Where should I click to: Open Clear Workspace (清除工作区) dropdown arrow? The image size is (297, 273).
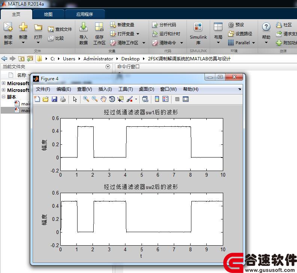(x=144, y=43)
